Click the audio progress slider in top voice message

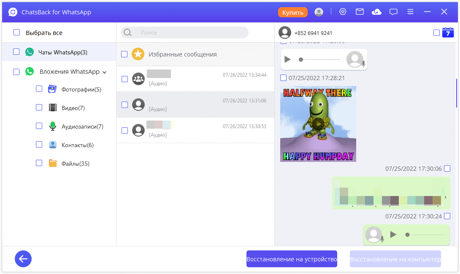click(320, 59)
